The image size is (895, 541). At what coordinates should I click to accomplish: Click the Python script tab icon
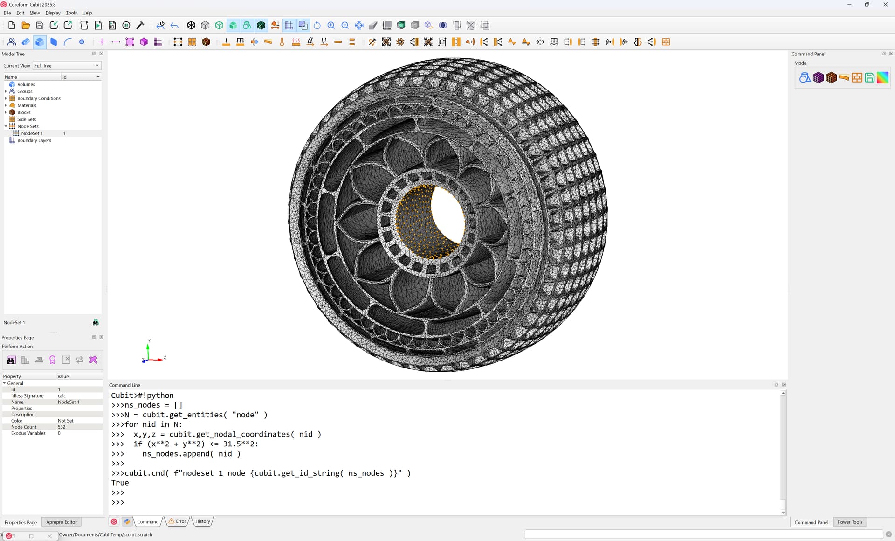pyautogui.click(x=127, y=521)
